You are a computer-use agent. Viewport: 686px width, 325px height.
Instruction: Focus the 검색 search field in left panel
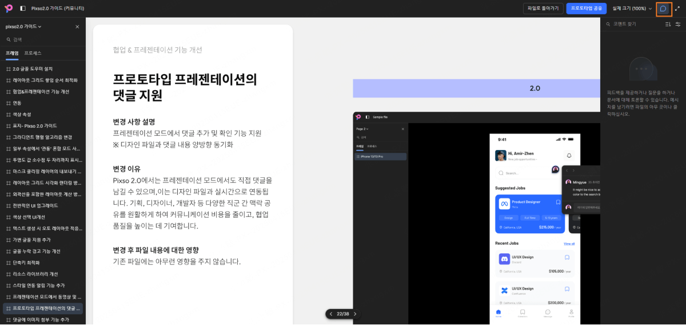click(x=43, y=39)
